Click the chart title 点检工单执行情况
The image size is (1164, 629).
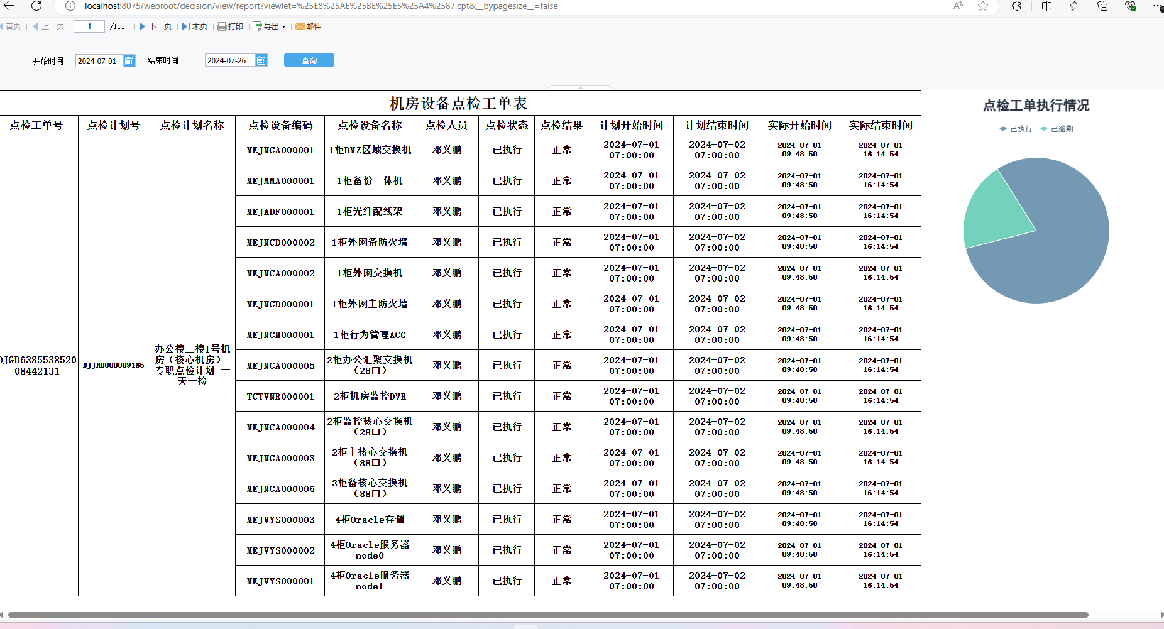click(x=1036, y=106)
